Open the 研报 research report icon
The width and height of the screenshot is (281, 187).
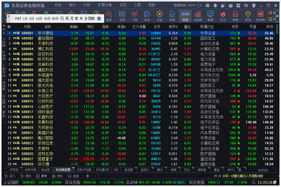[x=172, y=15]
